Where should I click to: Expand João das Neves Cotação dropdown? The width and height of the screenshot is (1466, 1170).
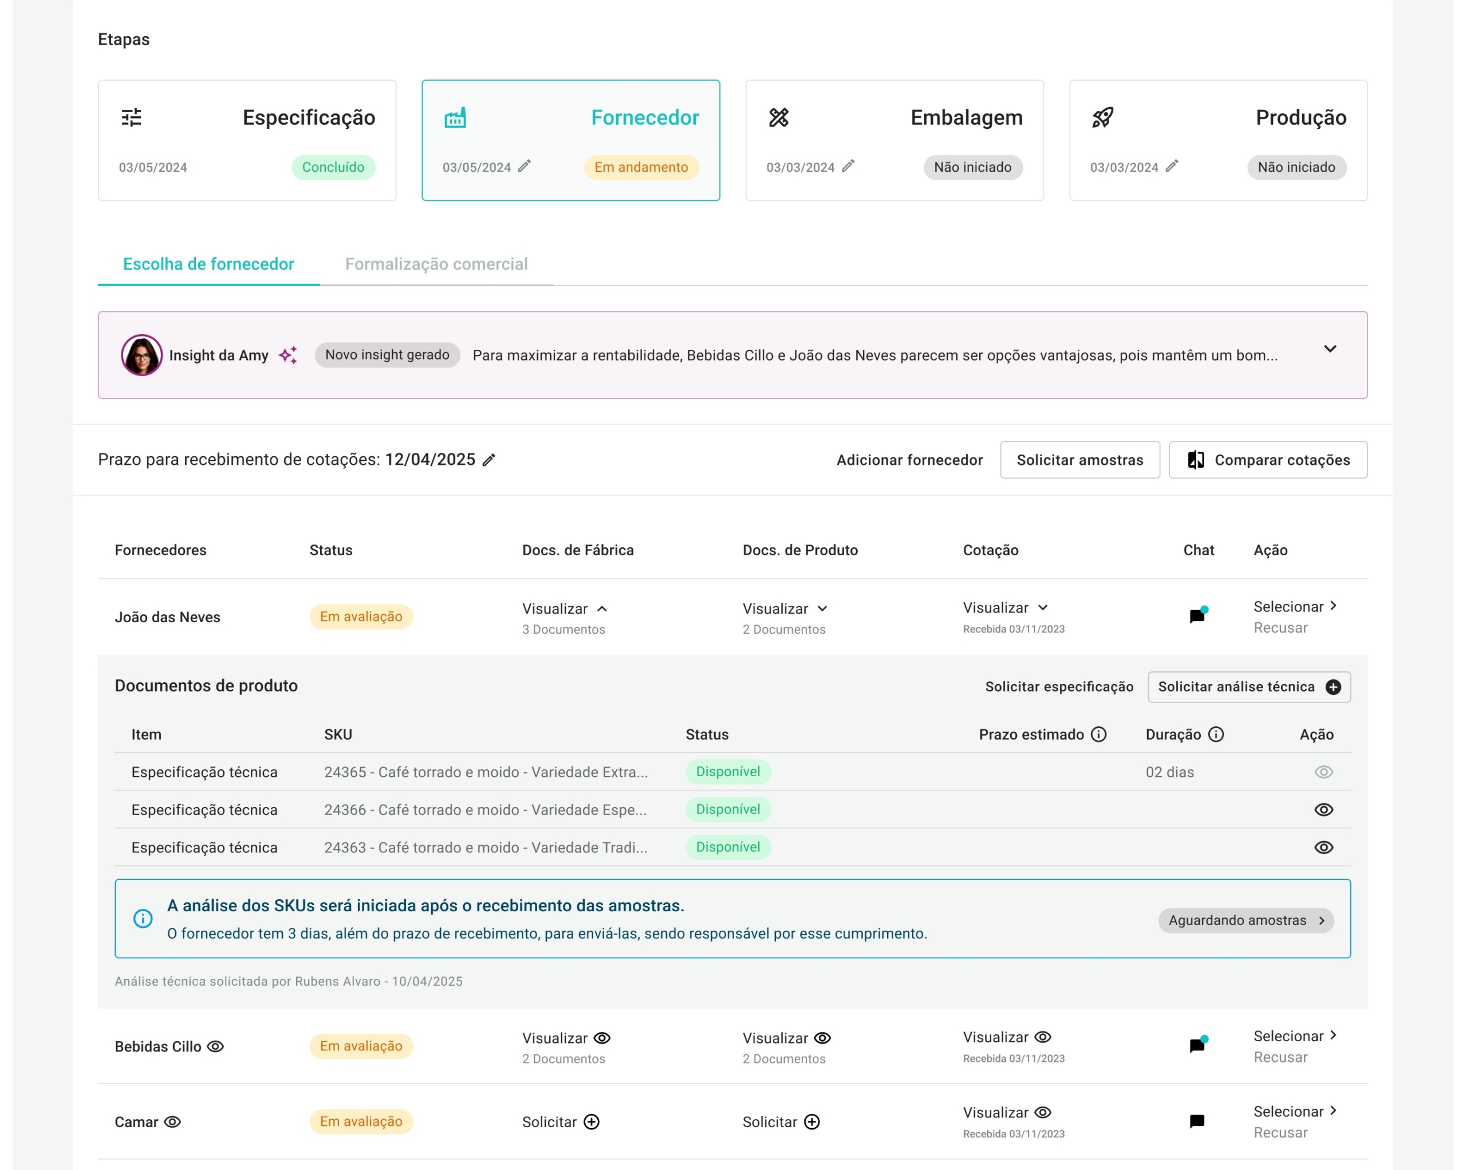[x=1005, y=607]
